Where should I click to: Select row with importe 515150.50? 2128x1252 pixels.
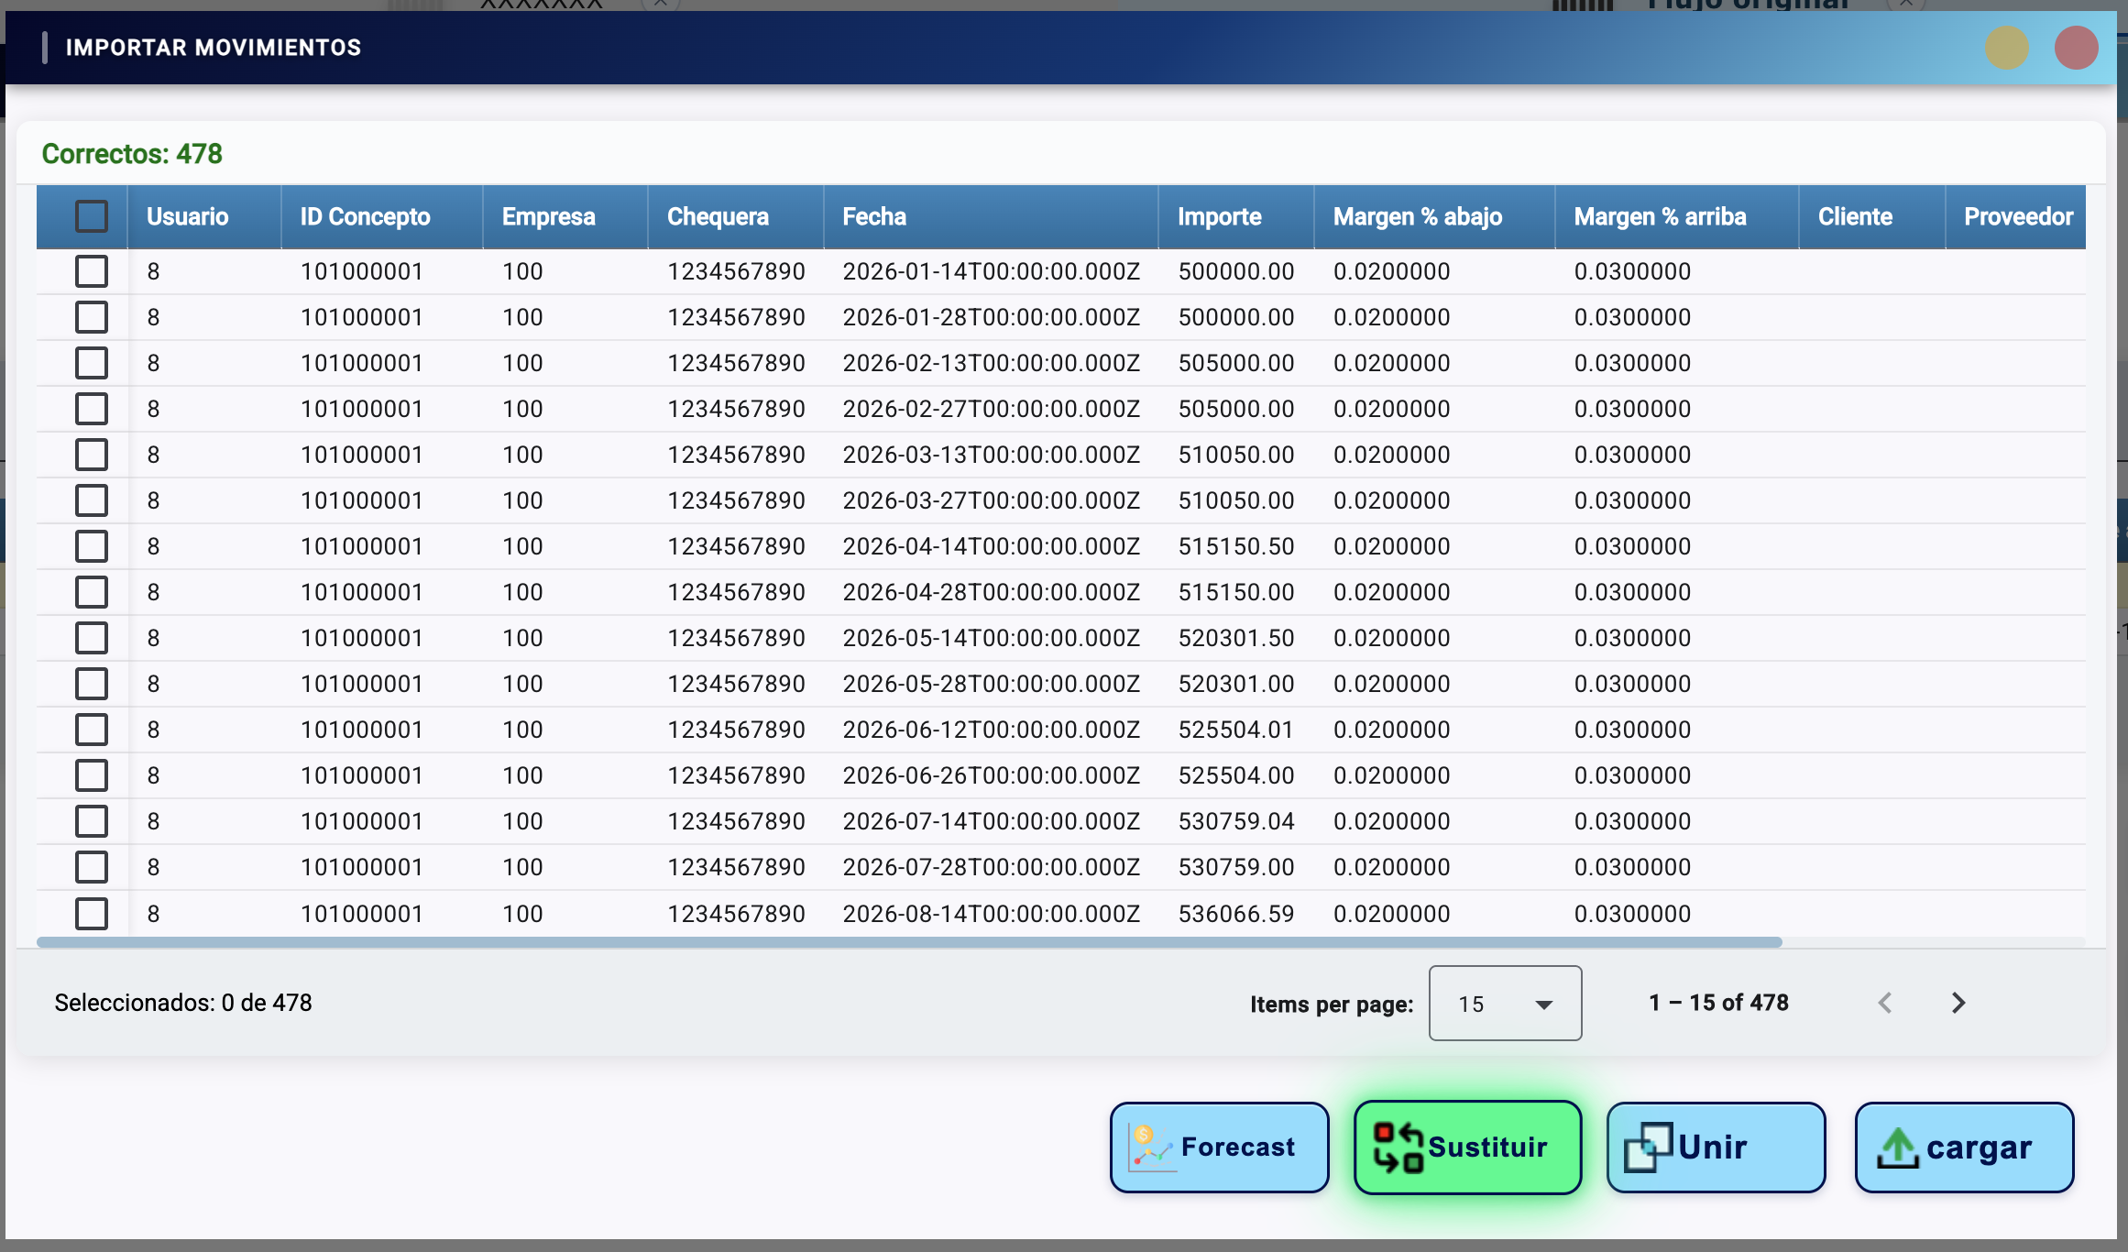pyautogui.click(x=92, y=546)
